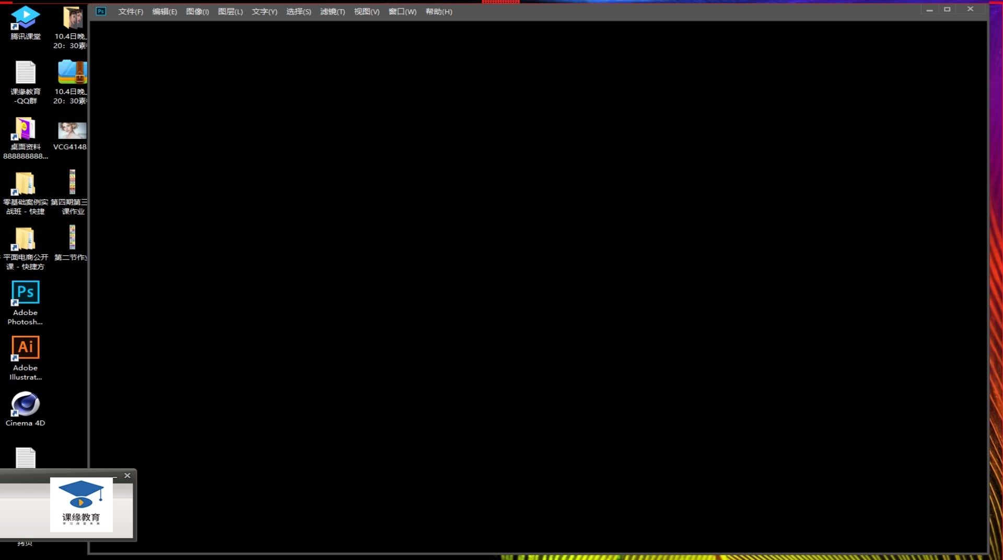Viewport: 1003px width, 560px height.
Task: Select the blank document icon above the popup
Action: click(25, 458)
